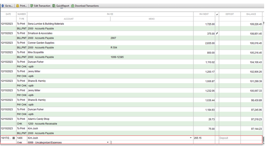
Task: Click BALANCE column header
Action: (x=251, y=14)
